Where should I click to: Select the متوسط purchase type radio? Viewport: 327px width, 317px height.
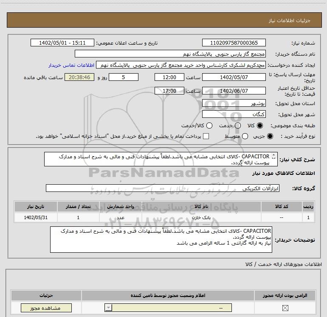[245, 136]
